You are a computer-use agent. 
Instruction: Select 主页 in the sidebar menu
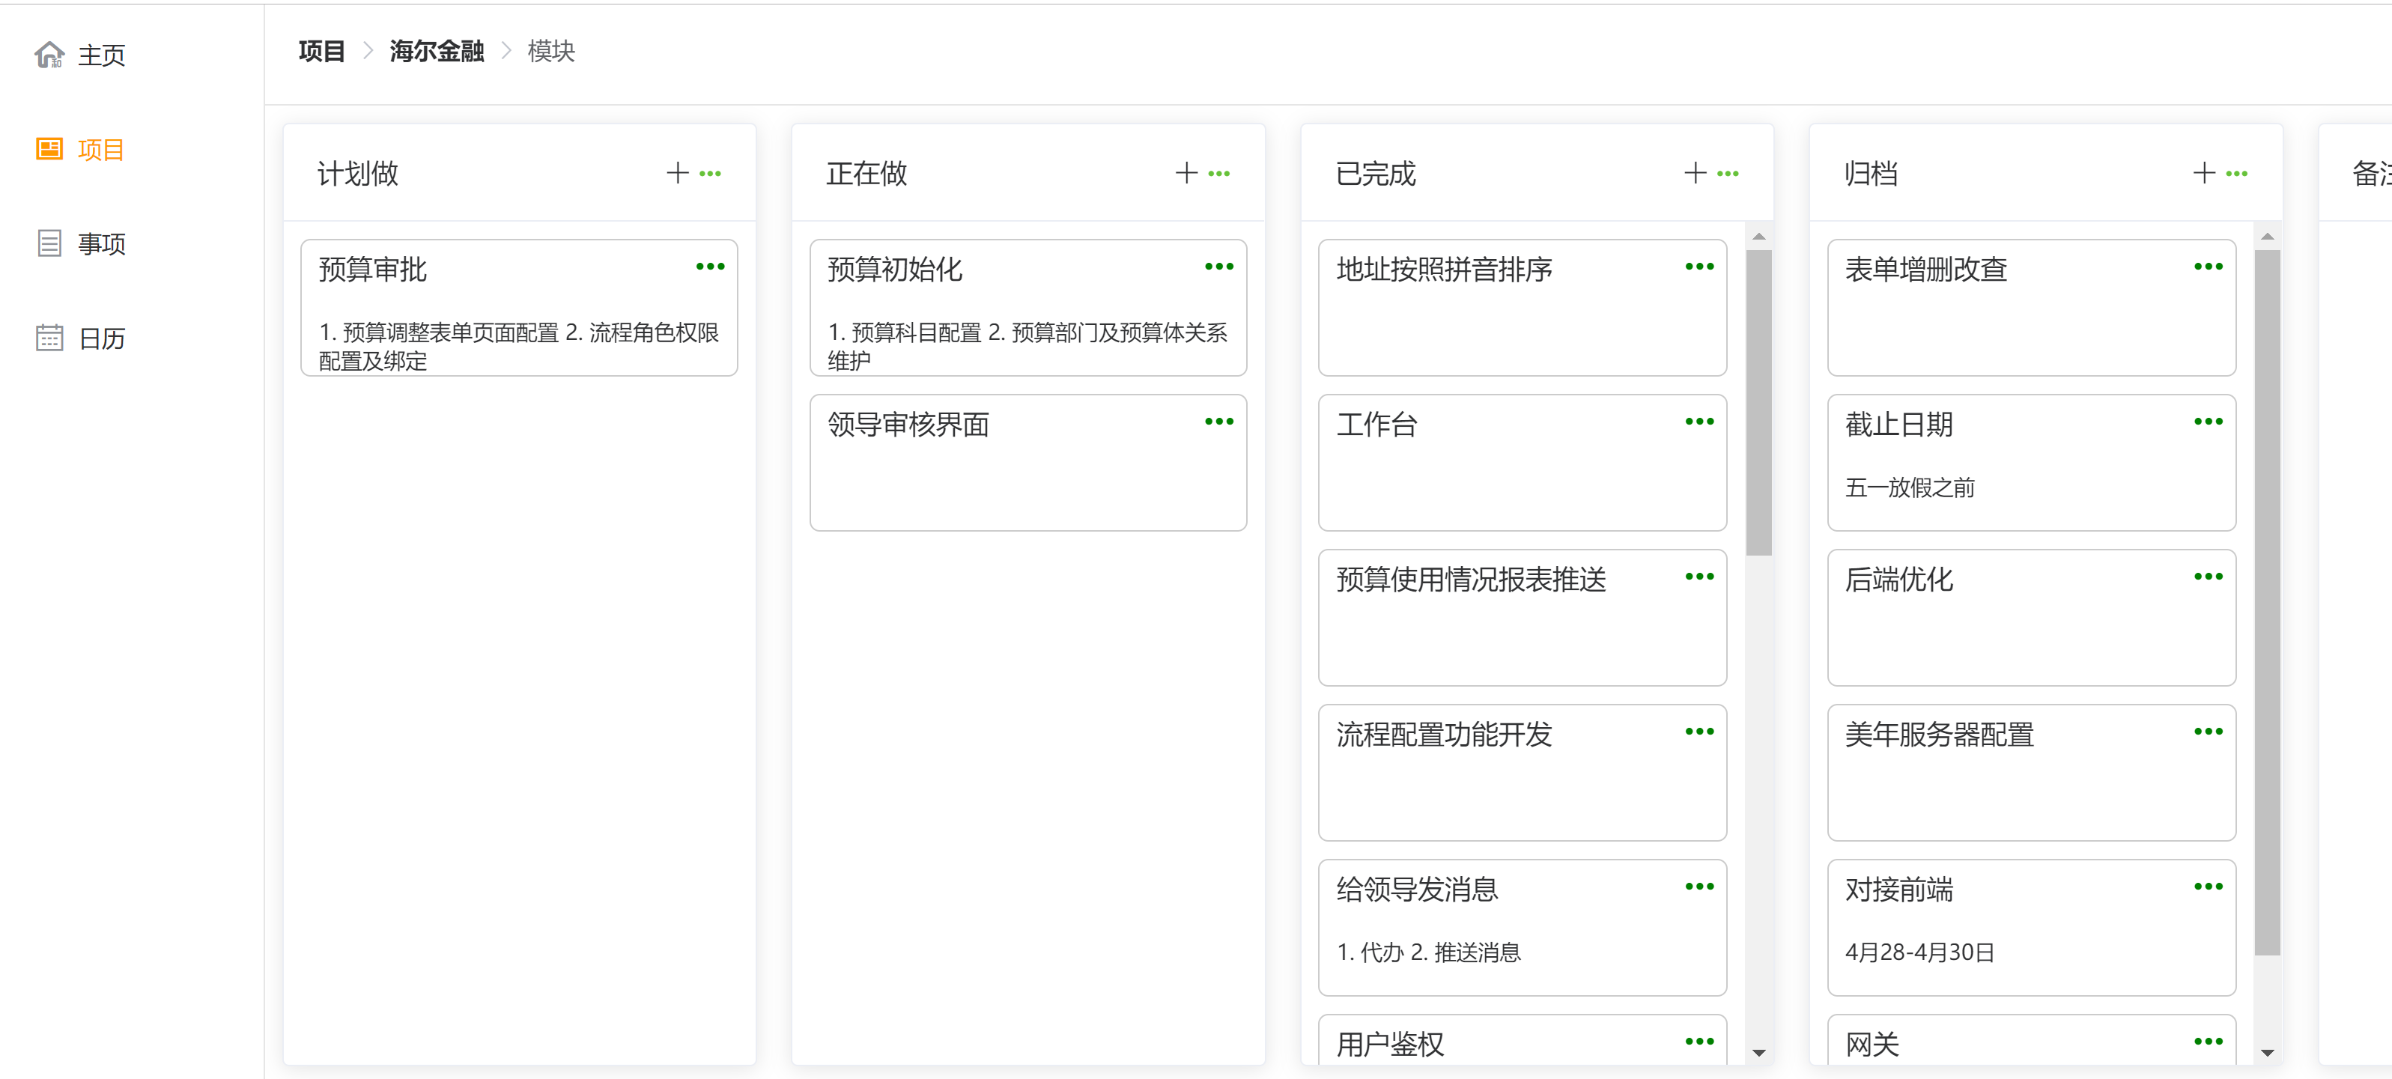pos(101,55)
